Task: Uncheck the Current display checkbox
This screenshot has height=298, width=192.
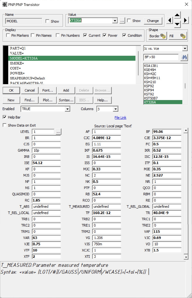Action: coord(85,35)
